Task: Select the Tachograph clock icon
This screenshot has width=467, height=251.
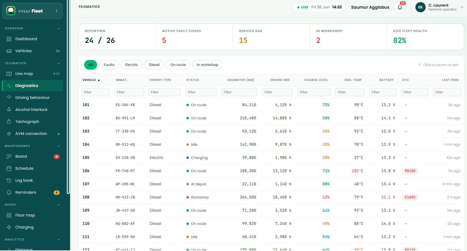Action: [9, 121]
